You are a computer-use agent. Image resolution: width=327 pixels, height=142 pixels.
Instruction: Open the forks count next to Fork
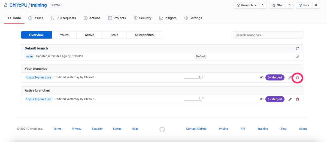[316, 5]
